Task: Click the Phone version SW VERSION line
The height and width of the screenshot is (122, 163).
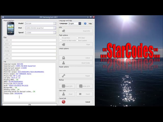Action: coord(18,74)
